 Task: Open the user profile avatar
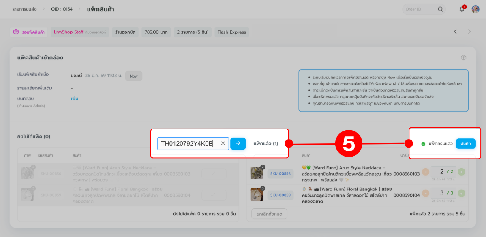[475, 9]
